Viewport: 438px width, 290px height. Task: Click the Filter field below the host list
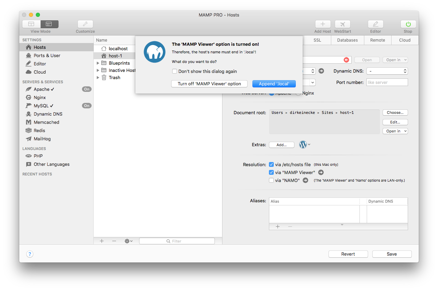click(177, 241)
